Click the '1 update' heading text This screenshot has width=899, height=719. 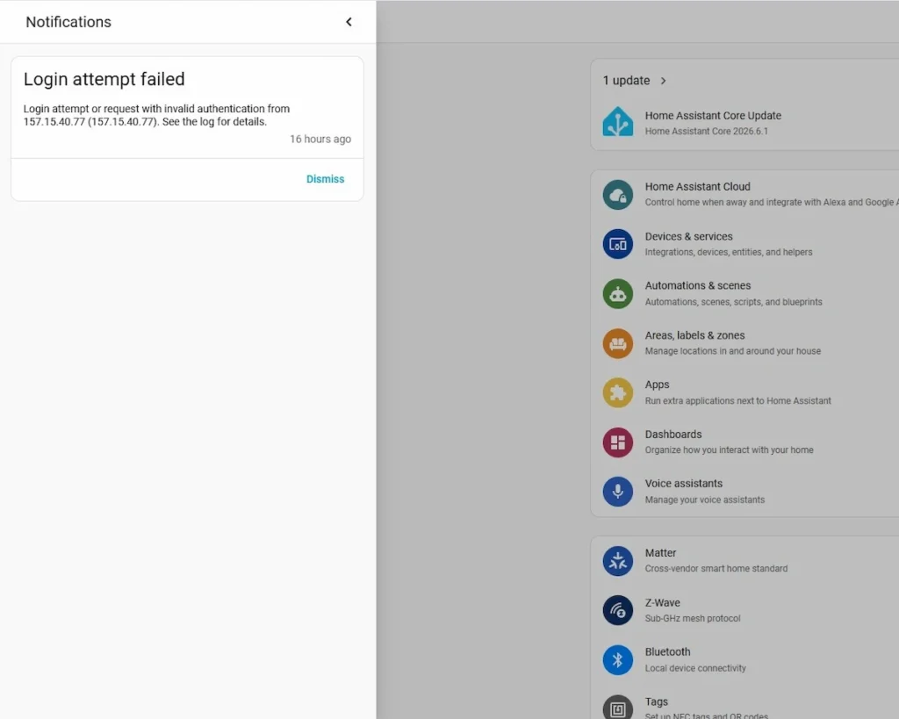coord(626,81)
